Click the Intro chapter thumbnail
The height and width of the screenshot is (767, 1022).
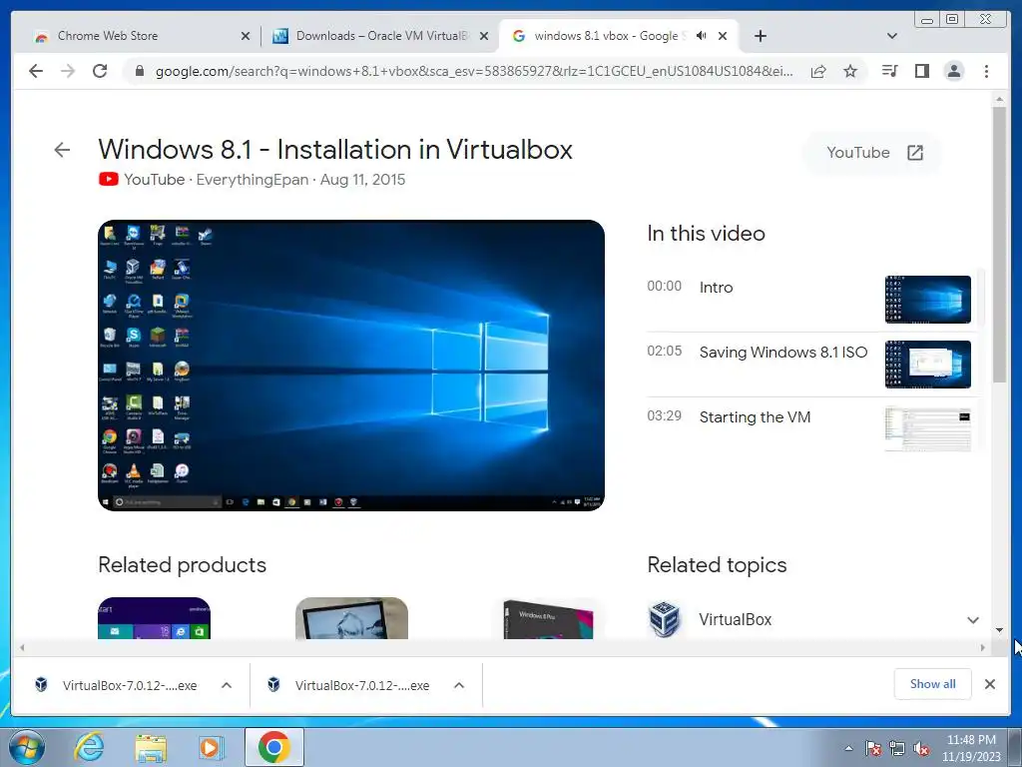(x=928, y=300)
